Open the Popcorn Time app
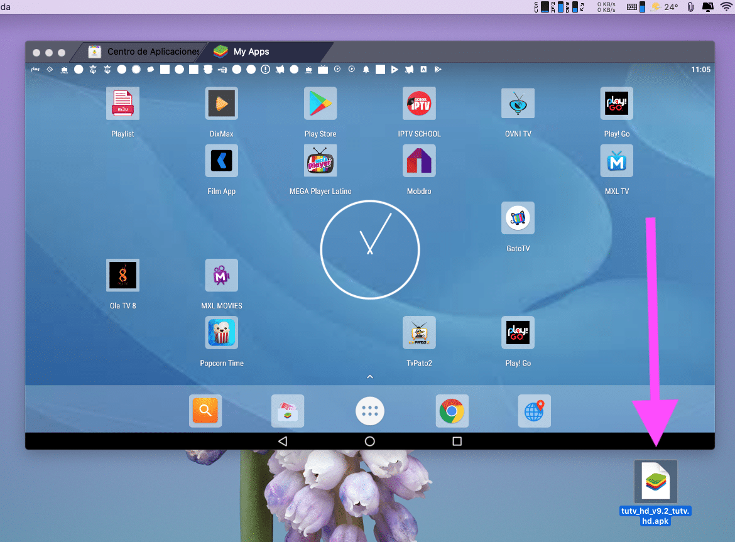Viewport: 735px width, 542px height. click(221, 332)
